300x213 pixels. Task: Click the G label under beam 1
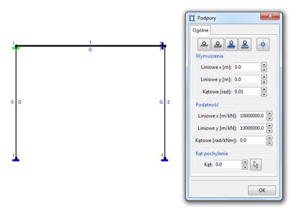[x=90, y=50]
